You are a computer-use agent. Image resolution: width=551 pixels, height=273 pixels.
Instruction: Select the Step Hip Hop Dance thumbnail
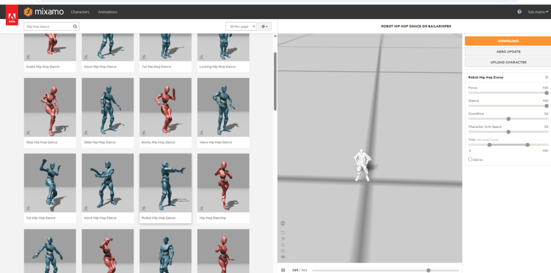coord(50,107)
